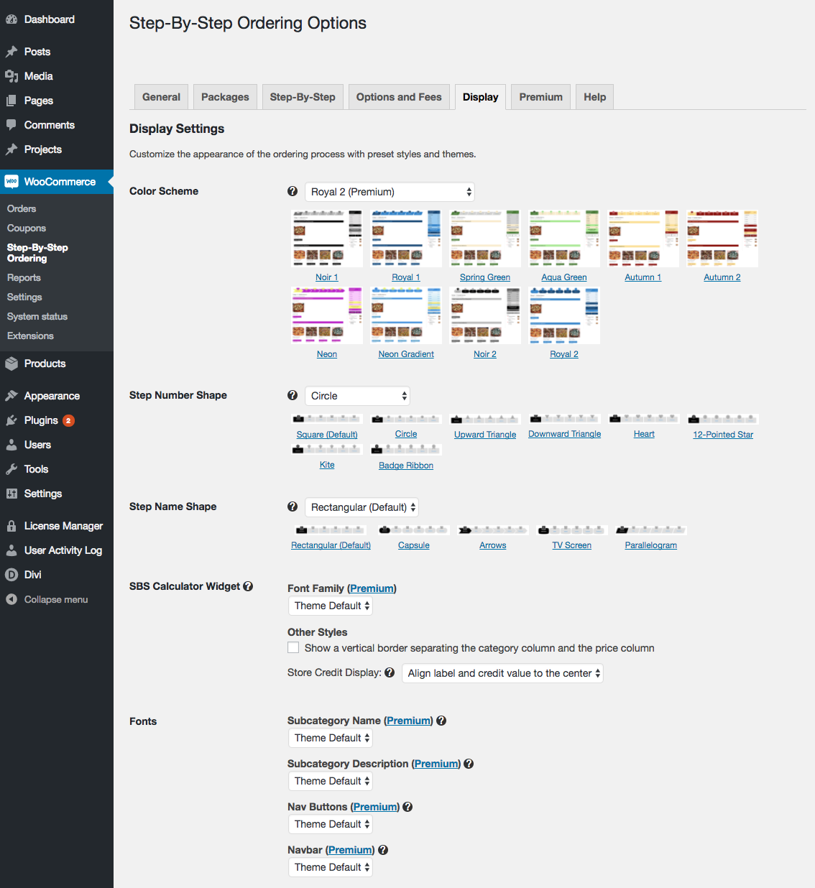The width and height of the screenshot is (815, 888).
Task: Click the License Manager lock icon
Action: click(11, 526)
